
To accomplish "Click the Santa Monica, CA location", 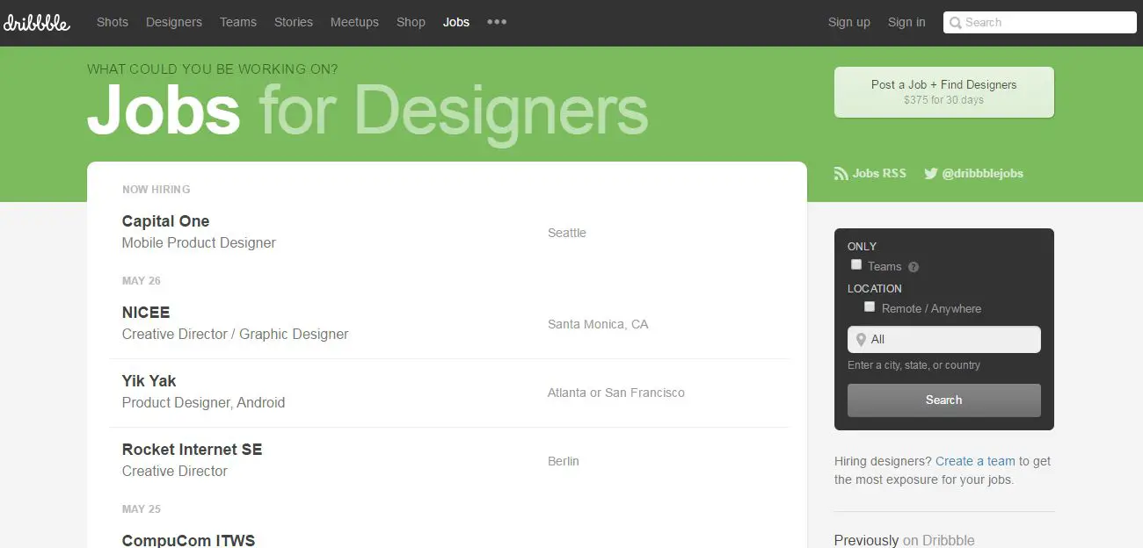I will point(598,324).
